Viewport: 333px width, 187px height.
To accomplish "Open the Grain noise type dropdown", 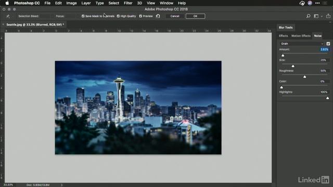I will 302,44.
